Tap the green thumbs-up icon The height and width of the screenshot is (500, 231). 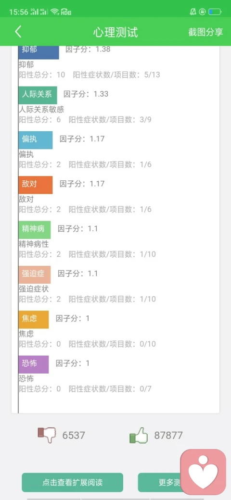point(139,435)
